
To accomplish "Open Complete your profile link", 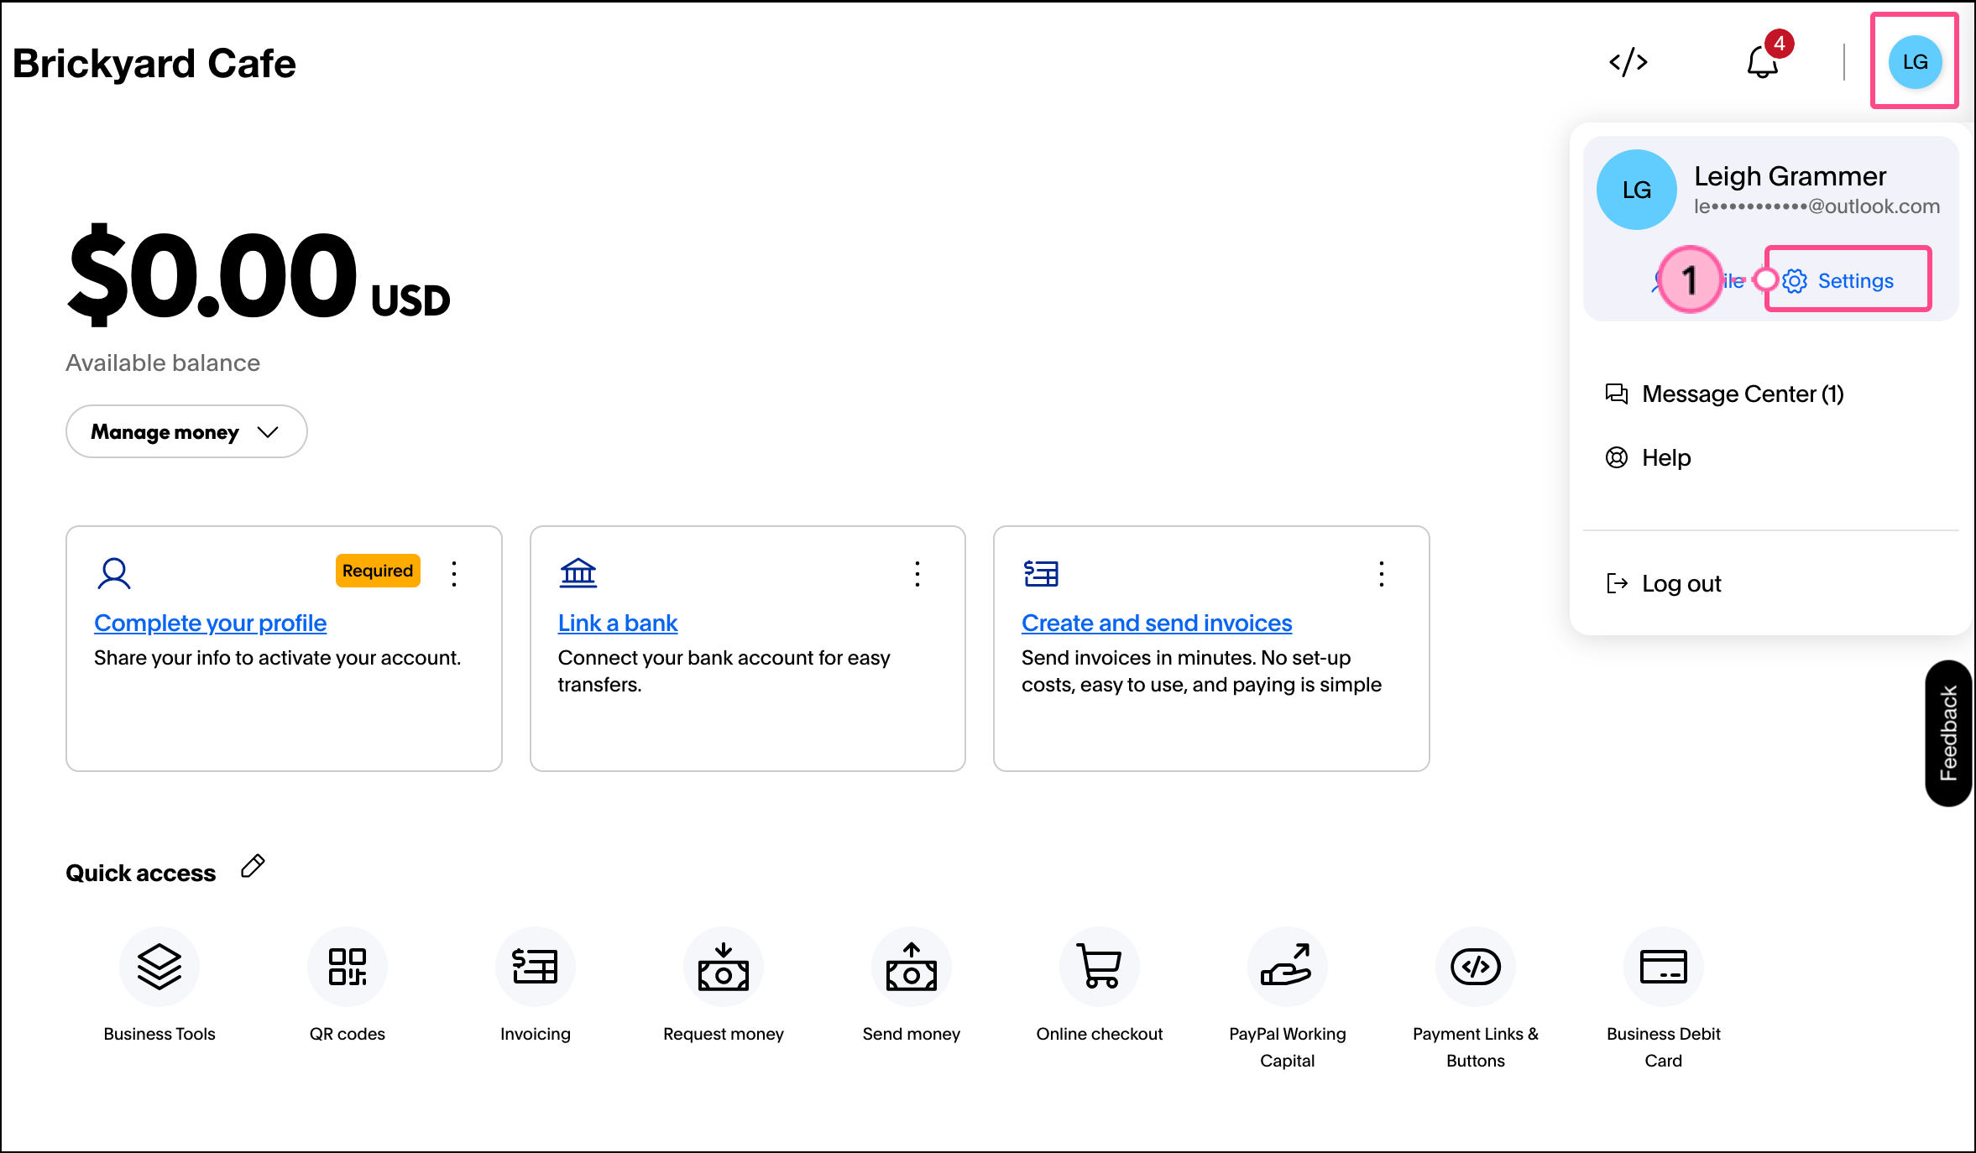I will [x=210, y=623].
